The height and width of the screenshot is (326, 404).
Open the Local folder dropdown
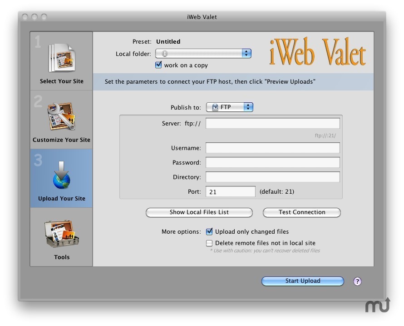(x=246, y=54)
